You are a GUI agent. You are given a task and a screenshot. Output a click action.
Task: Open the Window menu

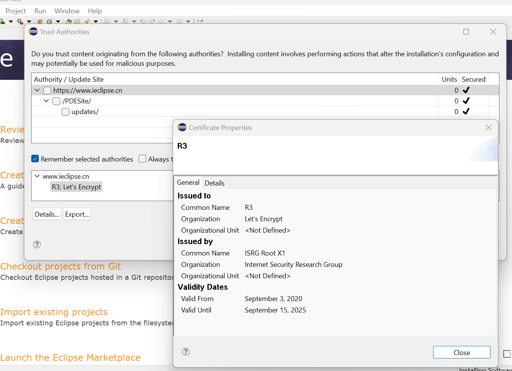coord(67,11)
